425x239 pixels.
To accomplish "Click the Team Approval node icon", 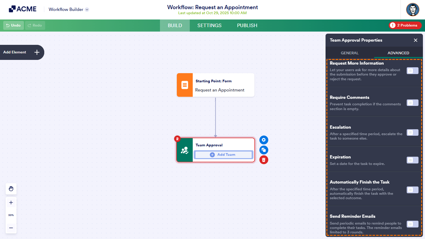I will point(185,150).
